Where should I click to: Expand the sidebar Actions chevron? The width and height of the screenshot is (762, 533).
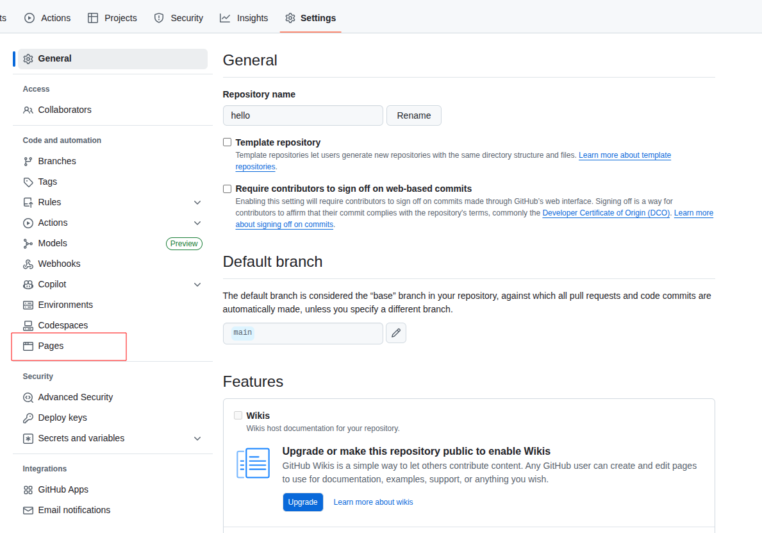197,223
